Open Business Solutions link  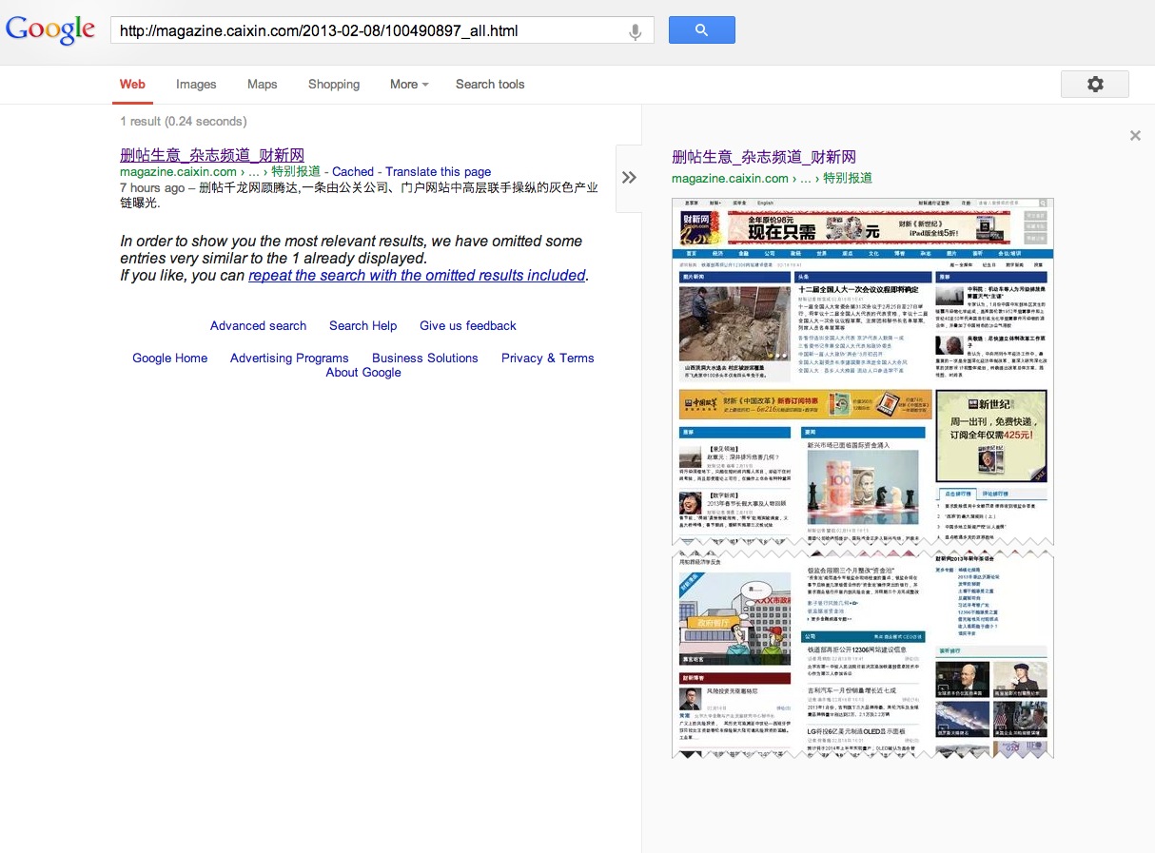(425, 358)
